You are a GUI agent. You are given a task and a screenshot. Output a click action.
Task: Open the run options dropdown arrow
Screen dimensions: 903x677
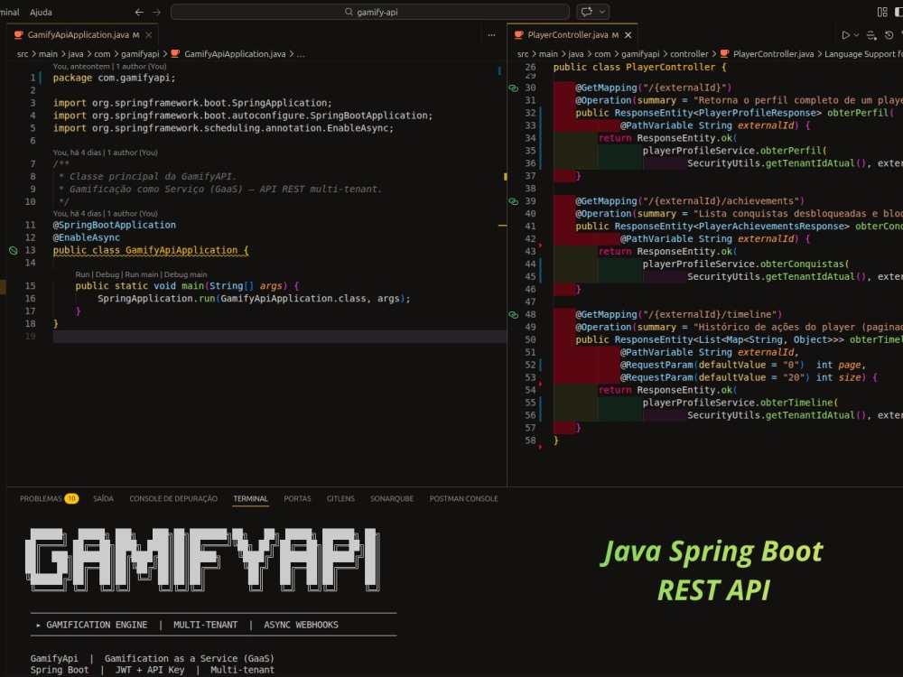pos(856,35)
